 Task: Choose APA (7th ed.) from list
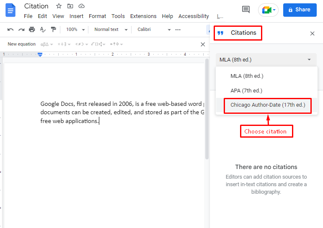point(266,90)
